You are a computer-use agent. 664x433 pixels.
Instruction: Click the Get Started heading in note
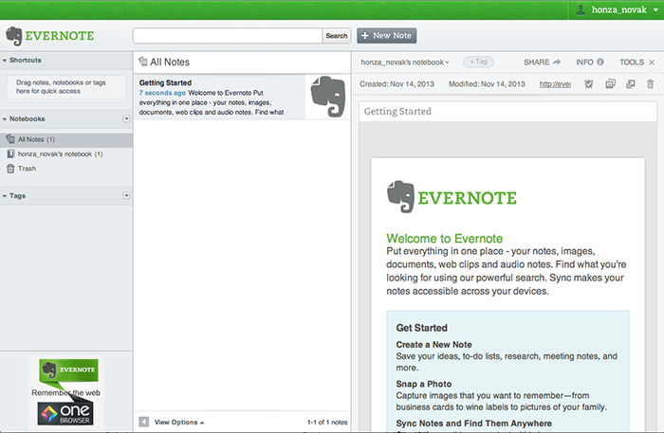coord(421,328)
